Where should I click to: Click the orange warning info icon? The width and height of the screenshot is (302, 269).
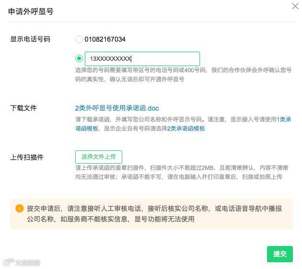[20, 209]
